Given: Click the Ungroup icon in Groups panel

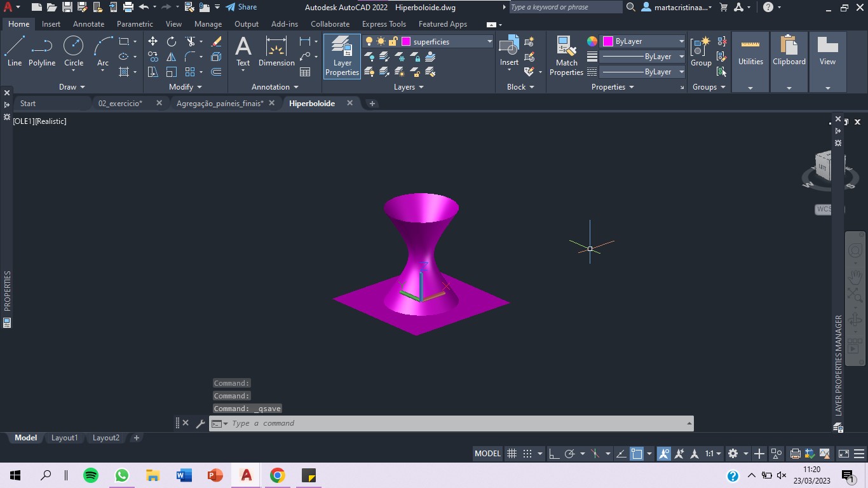Looking at the screenshot, I should 722,41.
